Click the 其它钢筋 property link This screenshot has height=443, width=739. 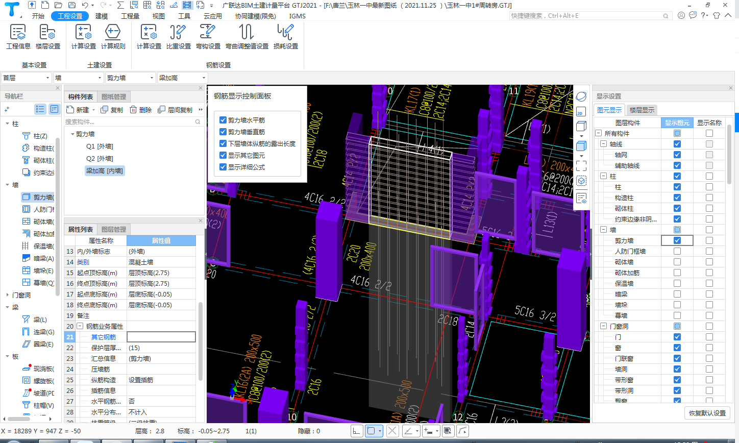pyautogui.click(x=104, y=337)
